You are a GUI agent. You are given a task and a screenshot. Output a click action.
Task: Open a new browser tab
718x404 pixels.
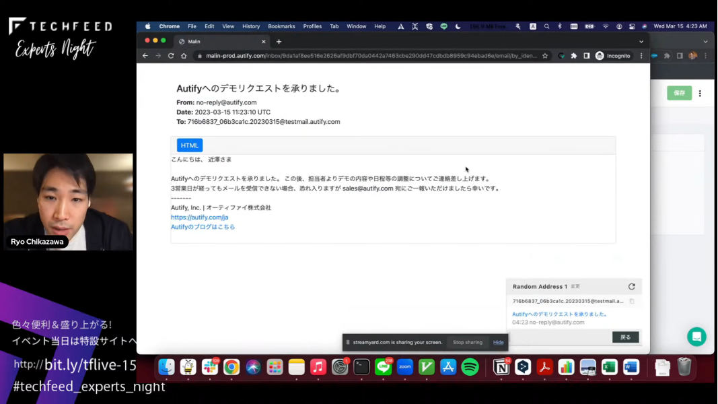click(279, 42)
